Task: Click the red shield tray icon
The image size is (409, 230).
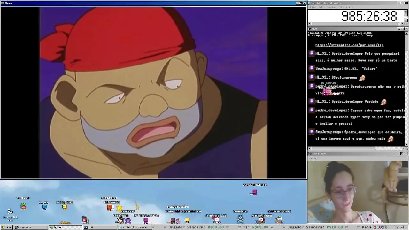Action: (374, 227)
